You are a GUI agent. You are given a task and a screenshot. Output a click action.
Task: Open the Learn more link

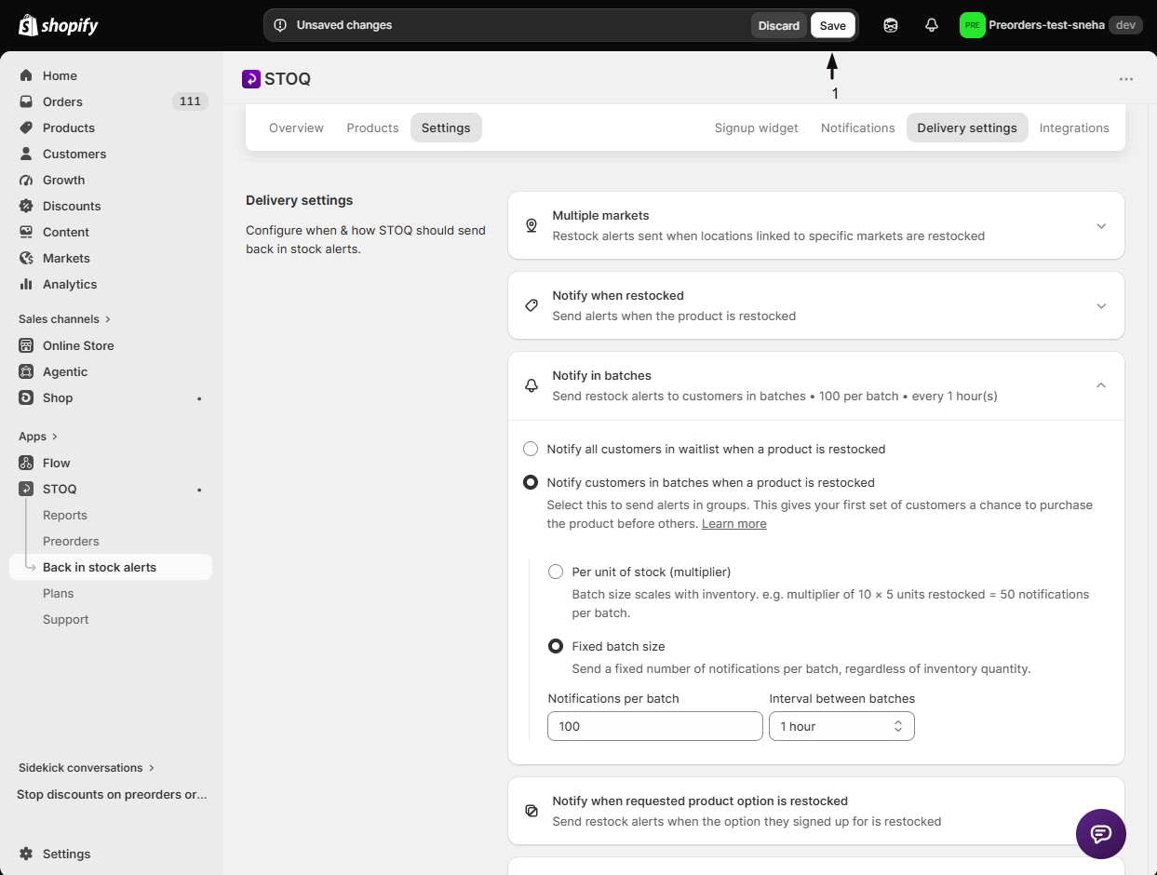pyautogui.click(x=734, y=524)
